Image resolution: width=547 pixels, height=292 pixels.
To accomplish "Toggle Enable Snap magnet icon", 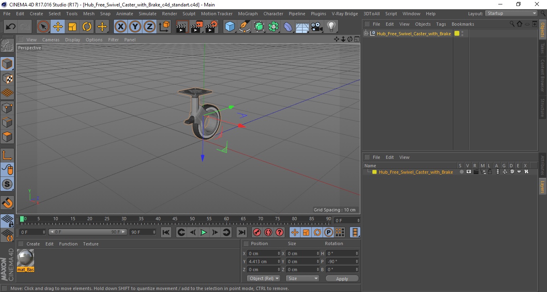I will pyautogui.click(x=7, y=203).
